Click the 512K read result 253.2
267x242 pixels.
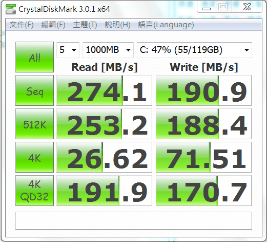click(104, 124)
